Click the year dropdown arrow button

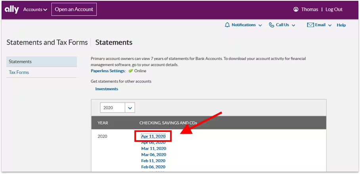tap(130, 108)
